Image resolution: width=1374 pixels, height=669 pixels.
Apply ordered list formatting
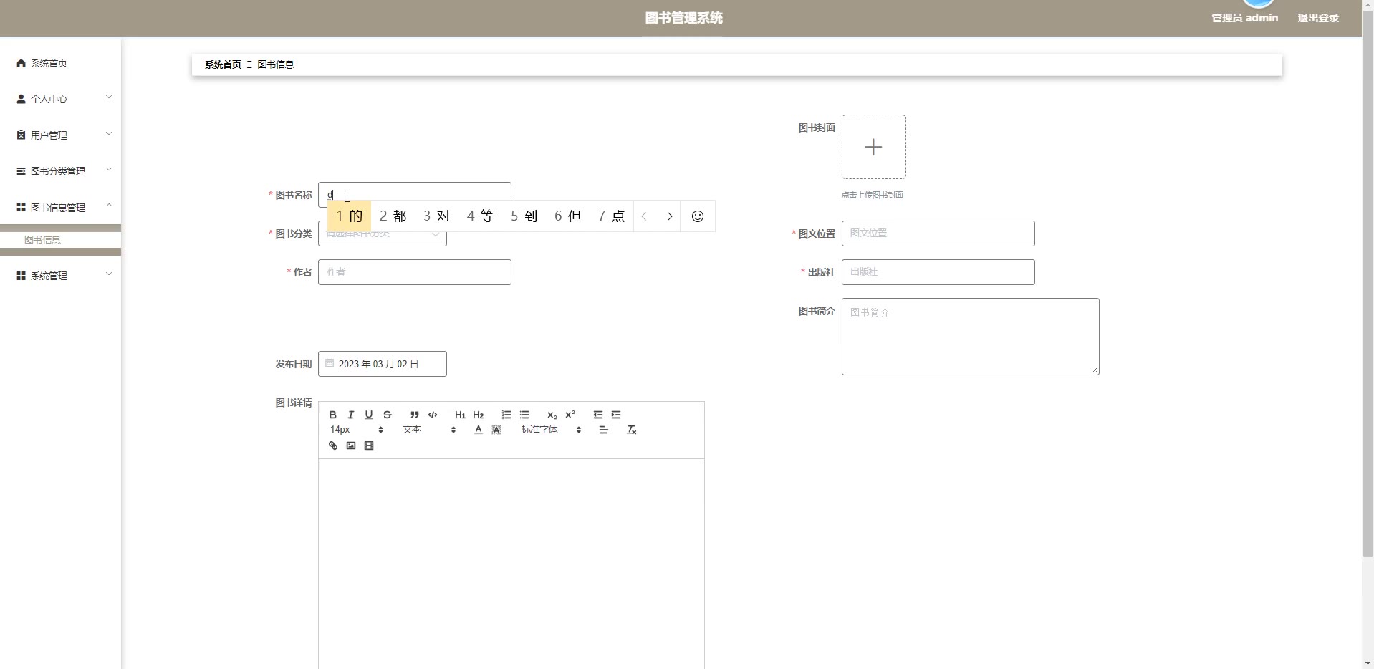coord(506,415)
